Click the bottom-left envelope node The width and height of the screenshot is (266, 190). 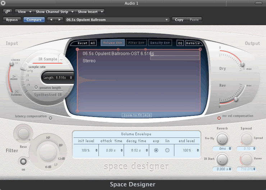point(77,111)
